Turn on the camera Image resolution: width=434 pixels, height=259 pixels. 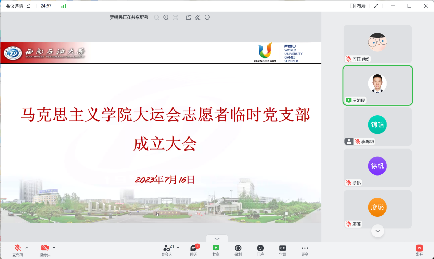point(44,250)
